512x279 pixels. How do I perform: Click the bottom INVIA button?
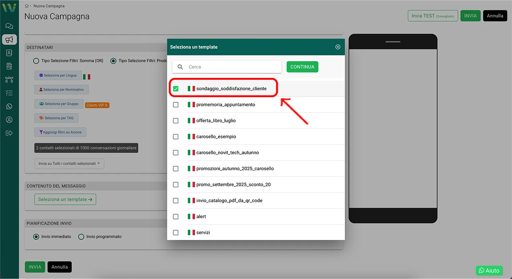[35, 267]
